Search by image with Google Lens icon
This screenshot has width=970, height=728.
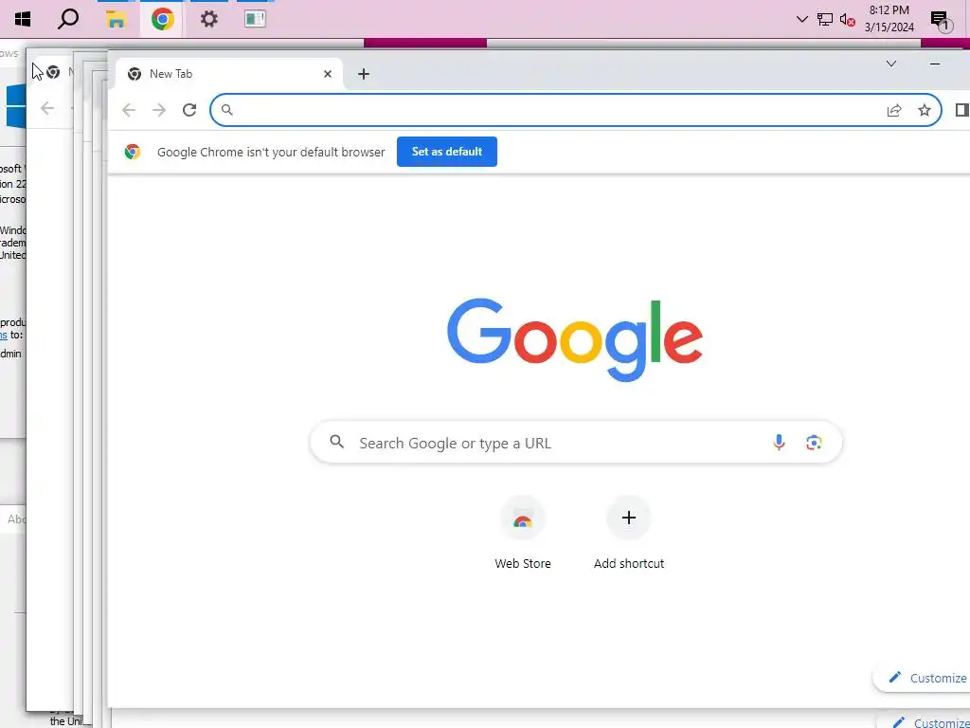[814, 443]
